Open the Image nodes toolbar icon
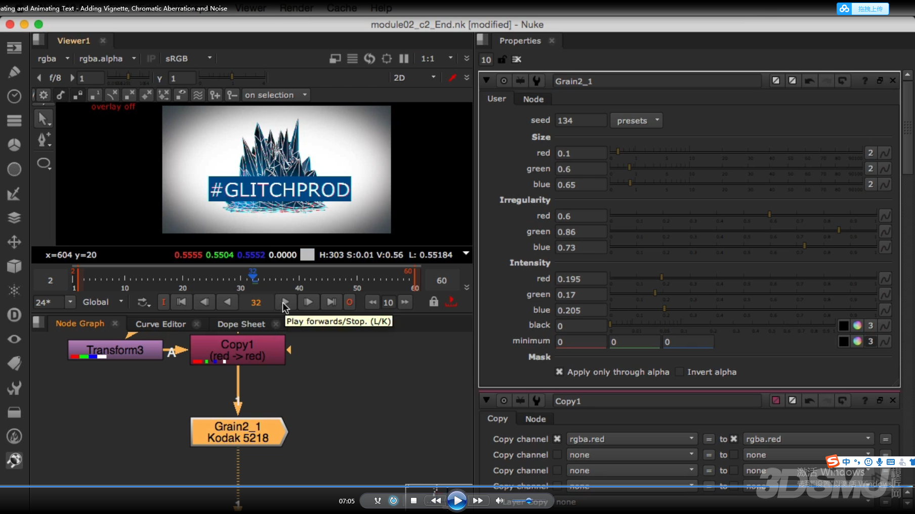 14,48
